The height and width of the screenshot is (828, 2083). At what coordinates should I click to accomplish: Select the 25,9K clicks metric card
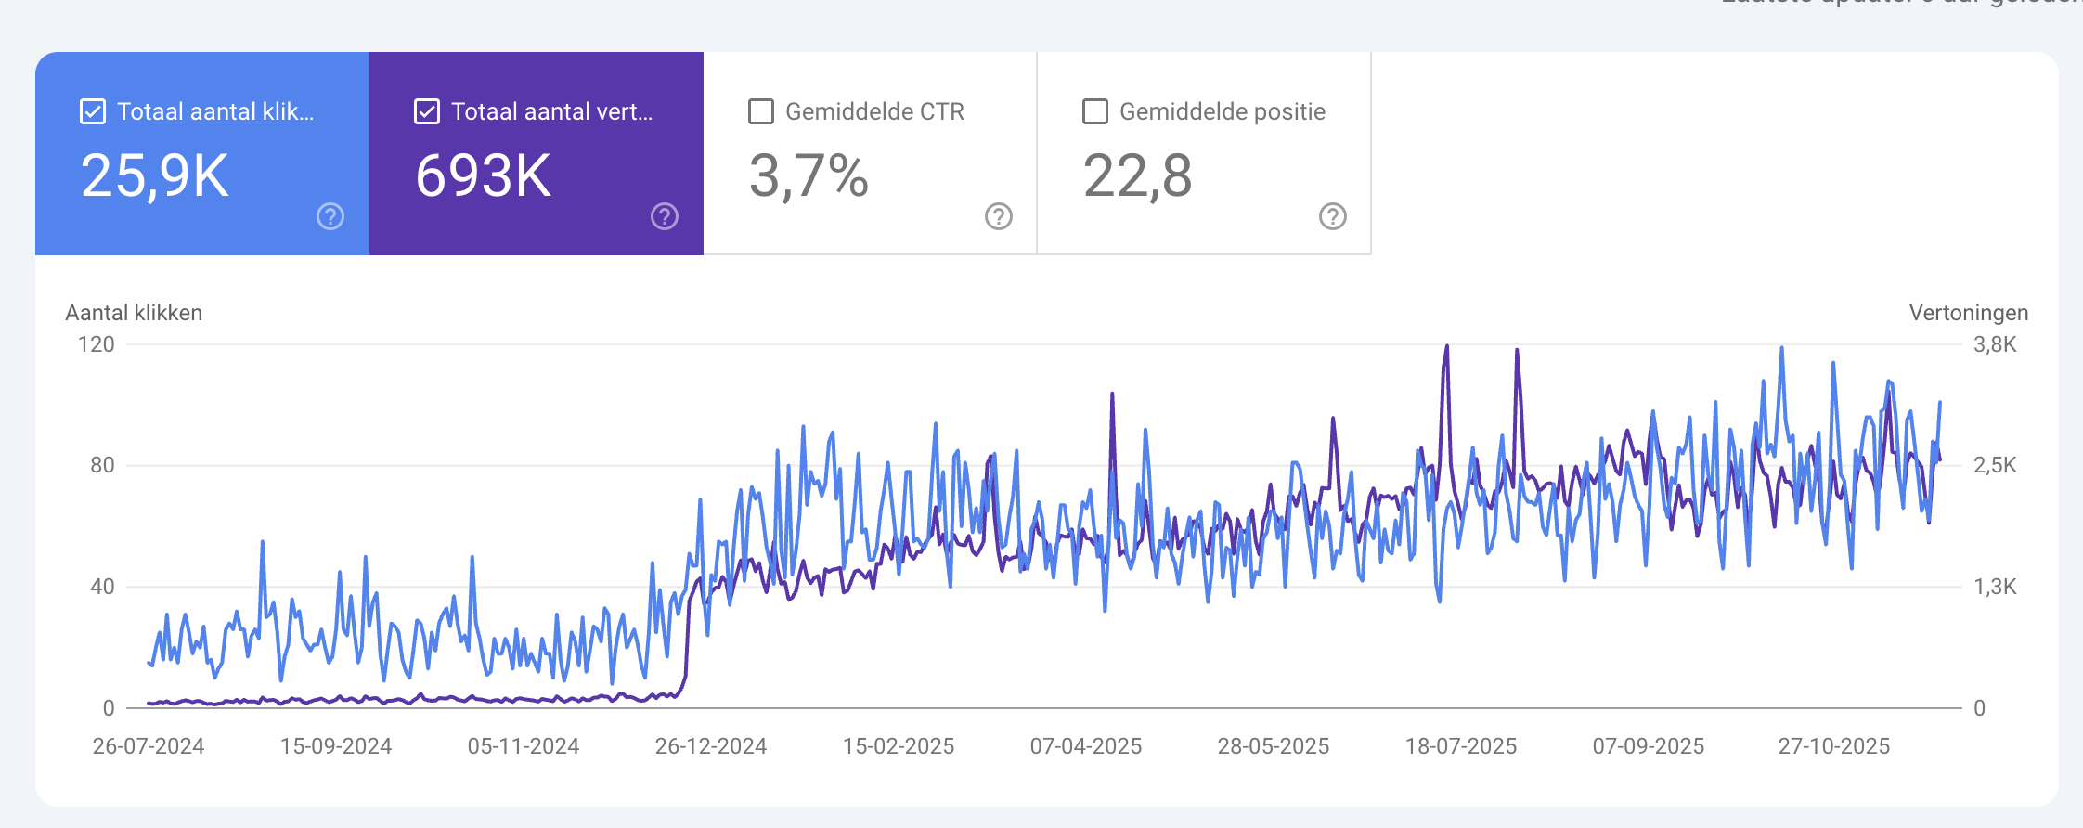coord(202,153)
